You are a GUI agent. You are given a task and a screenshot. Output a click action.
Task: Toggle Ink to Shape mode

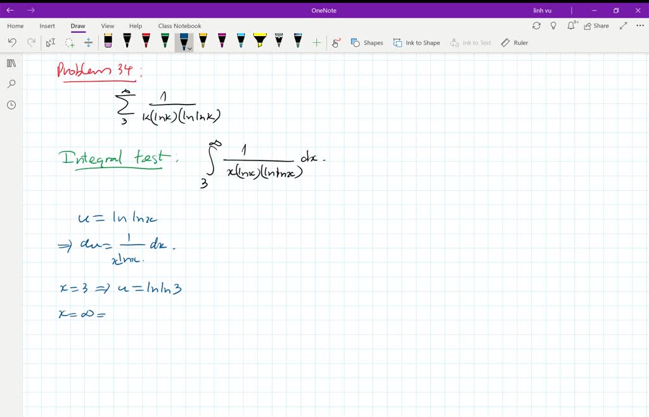[416, 42]
